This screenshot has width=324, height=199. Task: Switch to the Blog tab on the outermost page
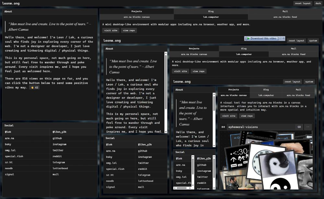click(x=211, y=11)
